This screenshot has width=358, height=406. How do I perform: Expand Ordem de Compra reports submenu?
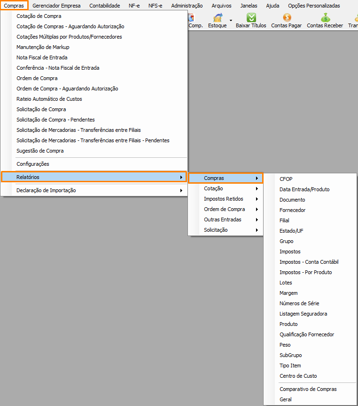coord(226,209)
